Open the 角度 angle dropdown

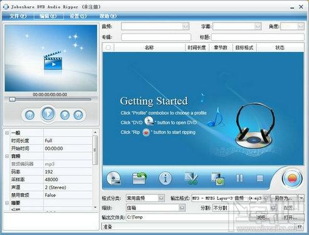tap(301, 26)
